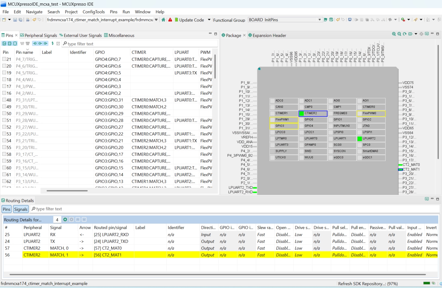Open the red warning problems icon
Image resolution: width=442 pixels, height=288 pixels.
click(x=170, y=20)
